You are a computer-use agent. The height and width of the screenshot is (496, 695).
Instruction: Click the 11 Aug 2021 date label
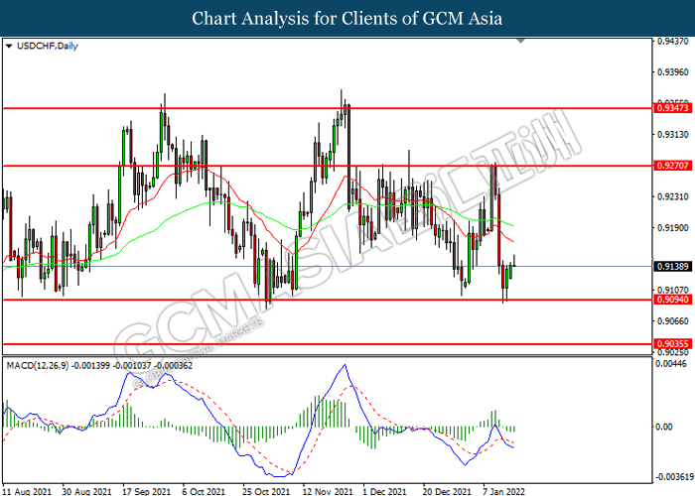[x=27, y=491]
